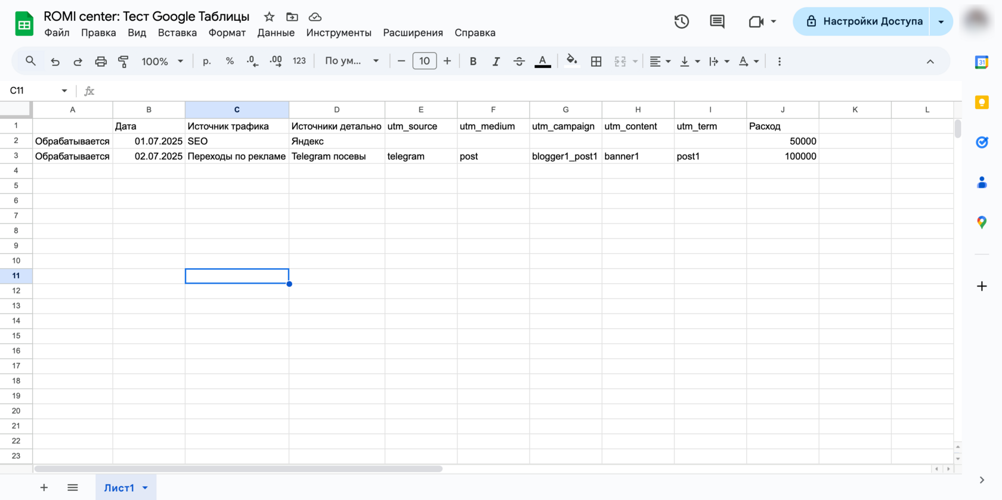
Task: Show the all sheets list
Action: coord(73,487)
